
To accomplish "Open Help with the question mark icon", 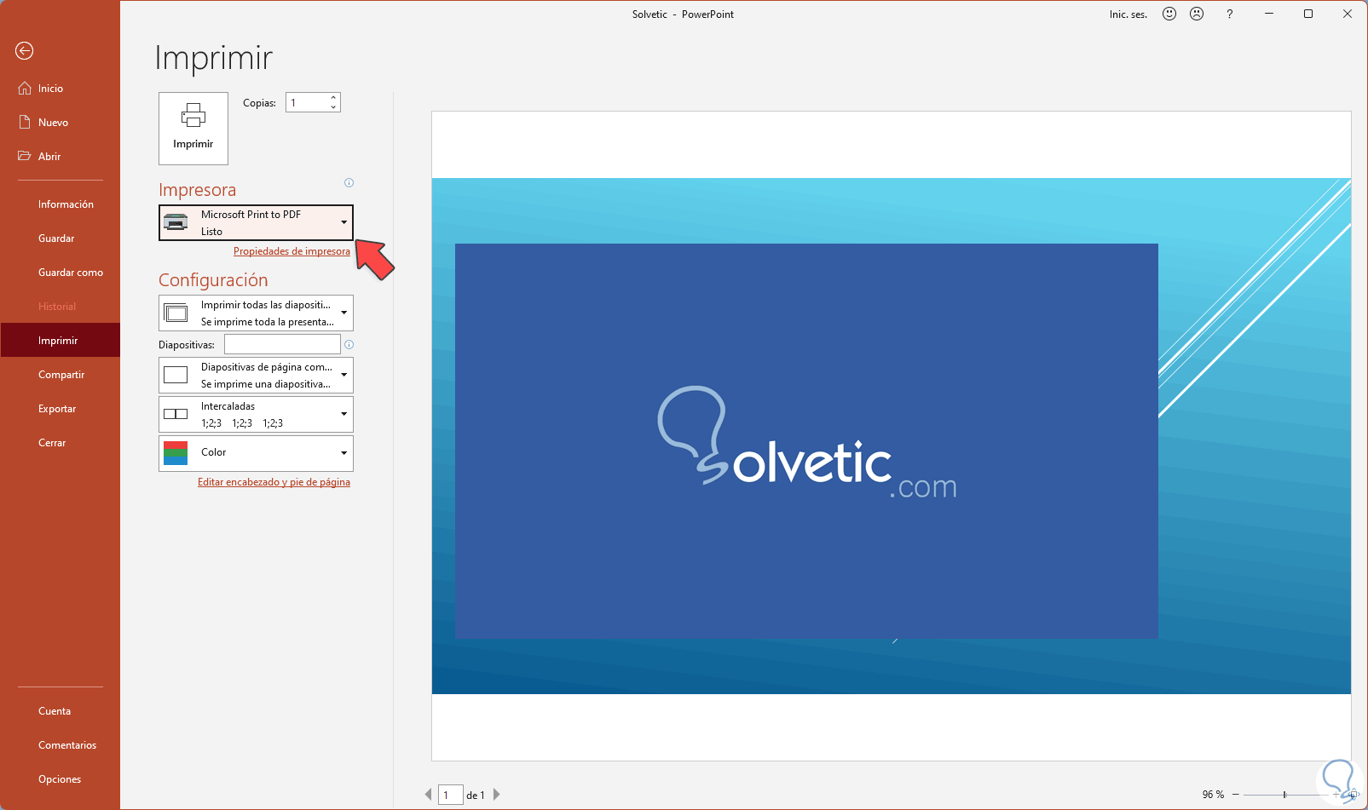I will point(1229,14).
